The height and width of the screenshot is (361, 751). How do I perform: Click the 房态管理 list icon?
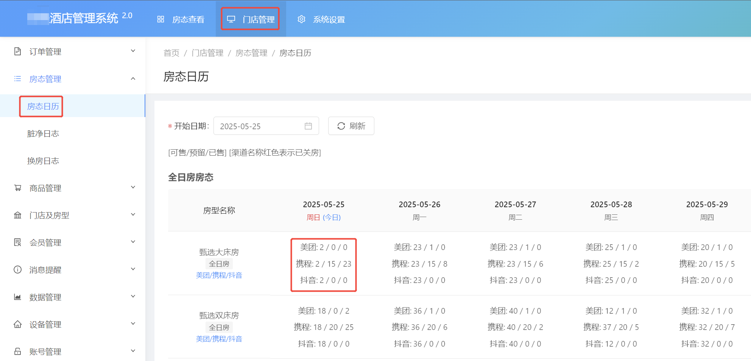point(17,79)
